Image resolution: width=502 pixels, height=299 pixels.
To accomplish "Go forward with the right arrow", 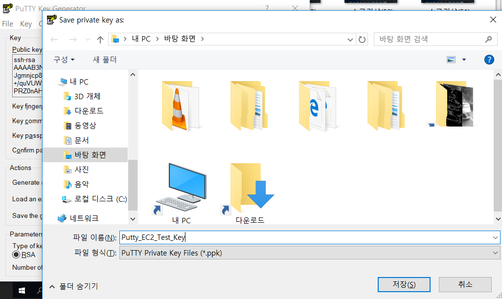I will (73, 40).
